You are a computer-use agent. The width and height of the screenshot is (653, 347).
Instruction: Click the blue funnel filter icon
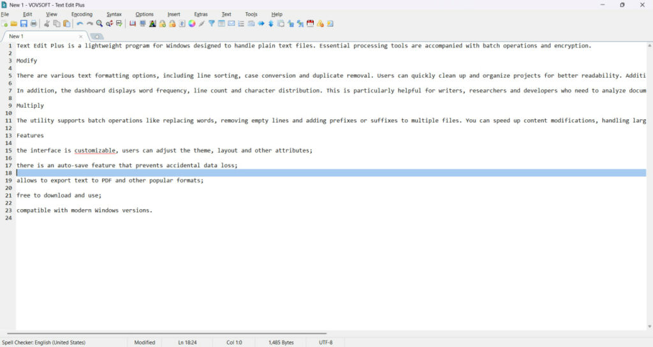click(x=212, y=24)
